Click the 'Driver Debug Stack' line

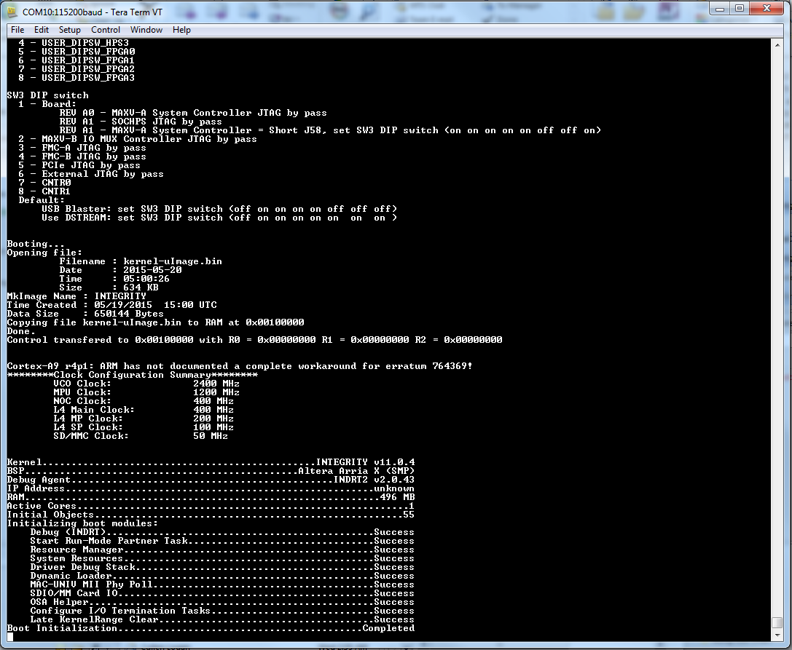point(222,567)
